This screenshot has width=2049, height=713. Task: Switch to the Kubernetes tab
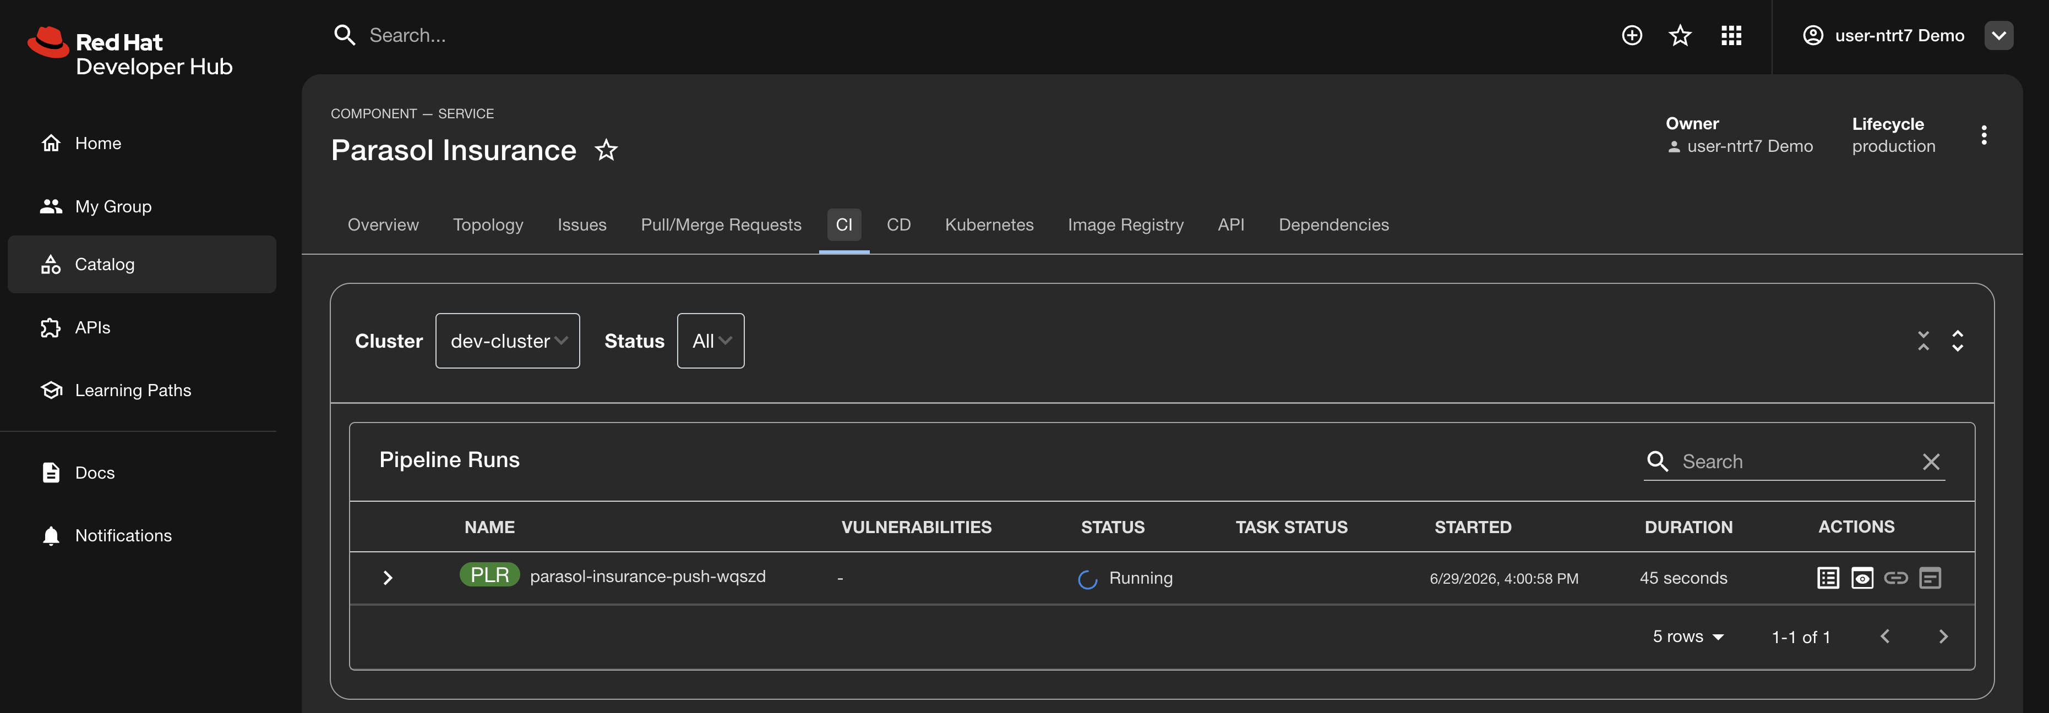coord(989,225)
